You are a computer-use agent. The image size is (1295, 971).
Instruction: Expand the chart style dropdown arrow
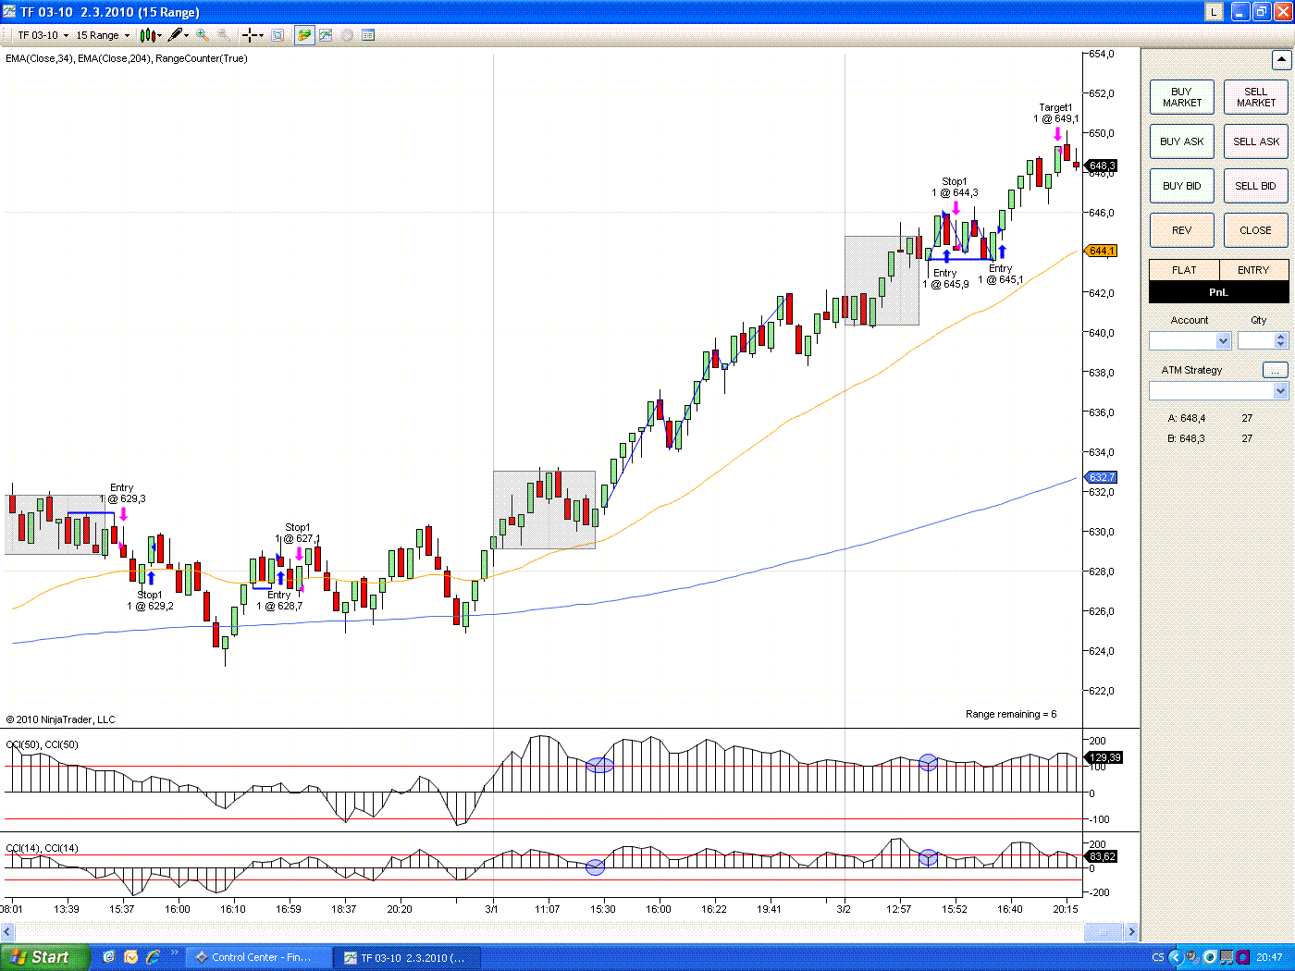159,35
